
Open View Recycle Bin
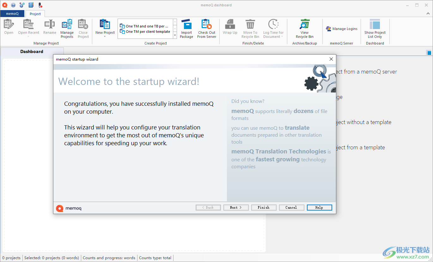[x=304, y=28]
